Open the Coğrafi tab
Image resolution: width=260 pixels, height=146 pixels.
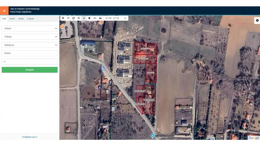pos(30,19)
